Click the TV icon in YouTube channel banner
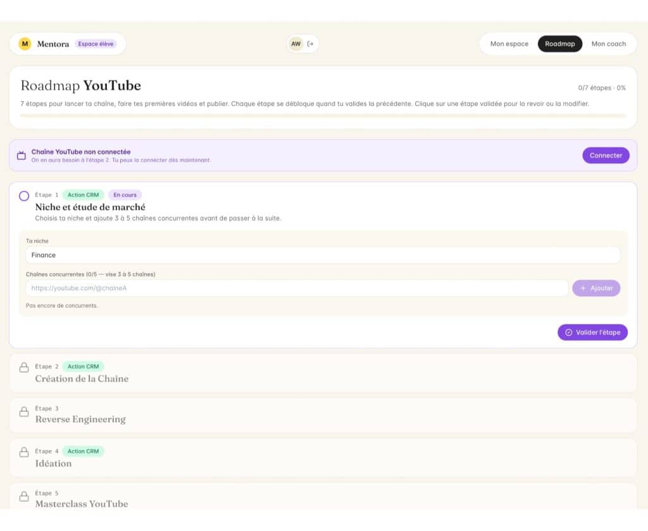Viewport: 648px width, 531px height. click(22, 156)
